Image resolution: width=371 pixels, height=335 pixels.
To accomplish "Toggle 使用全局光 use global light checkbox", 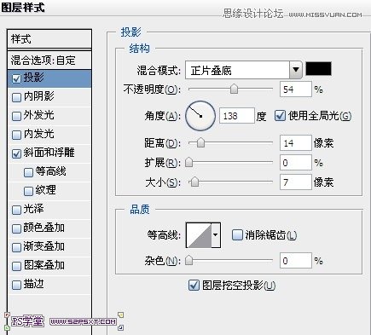I will click(x=280, y=116).
